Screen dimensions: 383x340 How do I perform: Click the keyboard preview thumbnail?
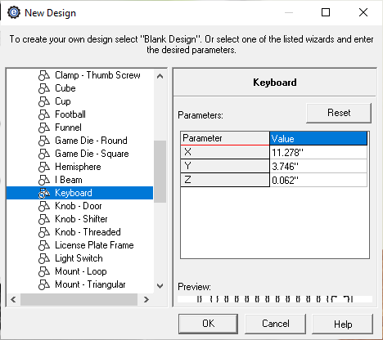click(275, 299)
